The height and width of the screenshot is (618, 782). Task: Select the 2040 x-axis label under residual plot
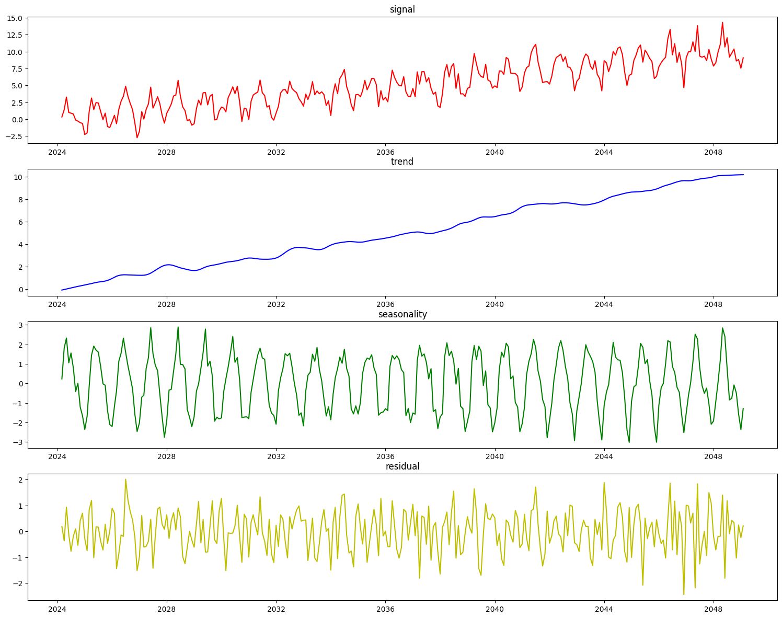(x=494, y=609)
